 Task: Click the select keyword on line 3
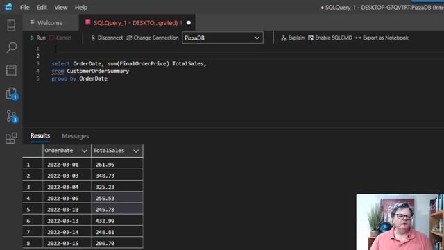60,63
